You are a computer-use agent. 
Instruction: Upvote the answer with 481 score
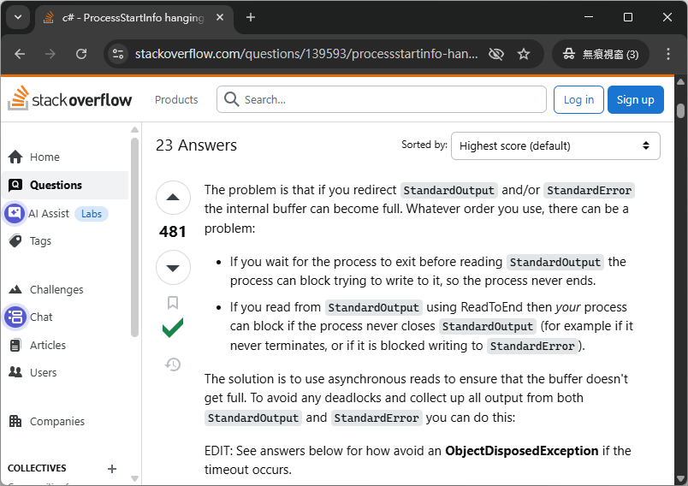point(173,198)
